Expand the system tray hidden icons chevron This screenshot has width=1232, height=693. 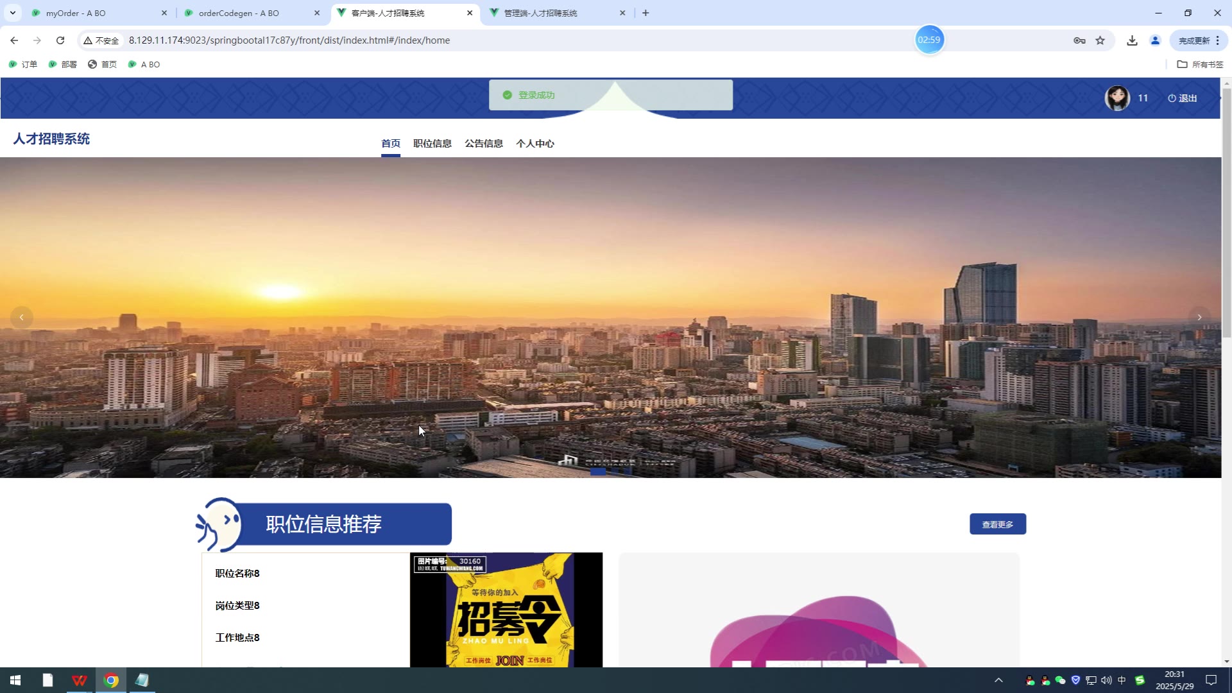coord(998,680)
